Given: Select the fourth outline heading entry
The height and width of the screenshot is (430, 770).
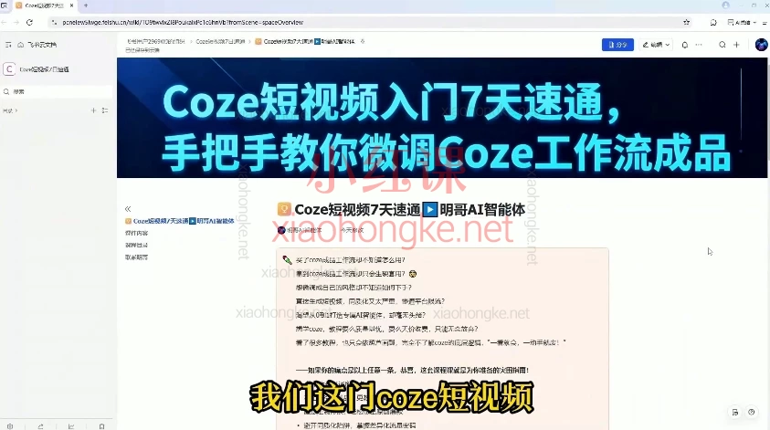Looking at the screenshot, I should pyautogui.click(x=136, y=257).
